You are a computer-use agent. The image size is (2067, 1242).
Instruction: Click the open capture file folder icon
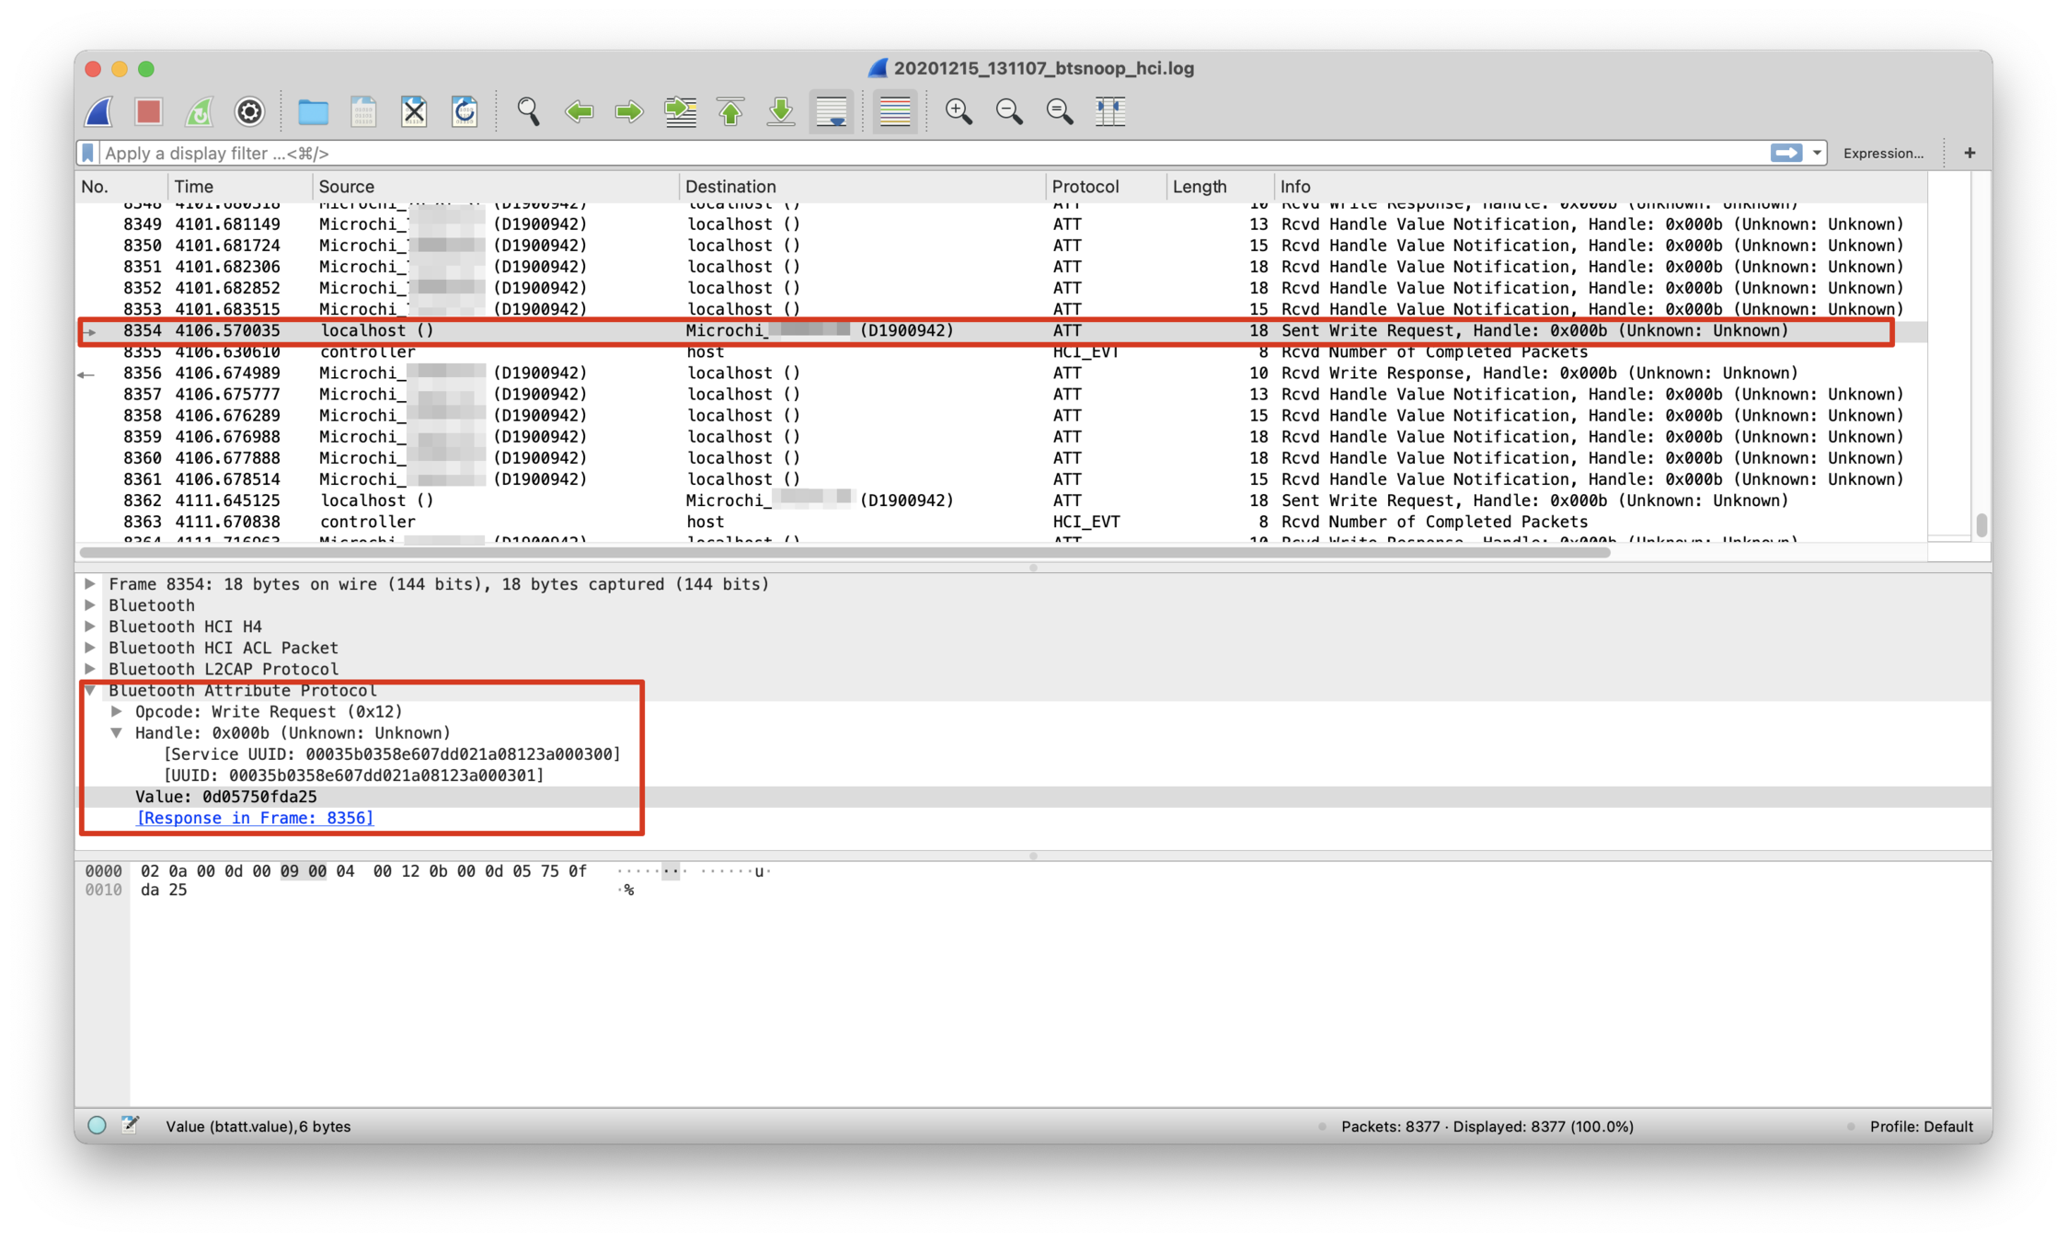(313, 111)
